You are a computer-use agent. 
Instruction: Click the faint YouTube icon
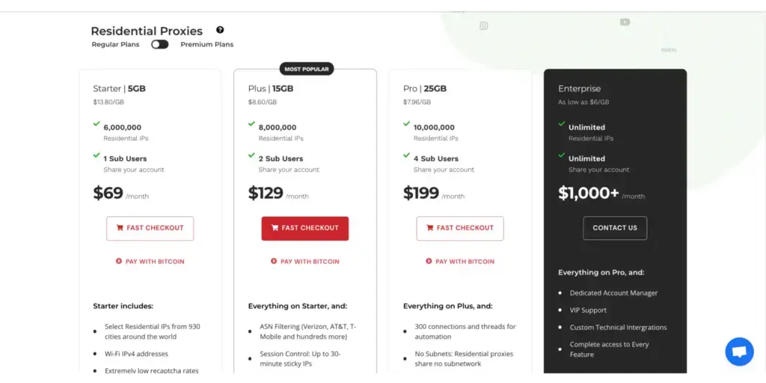625,22
